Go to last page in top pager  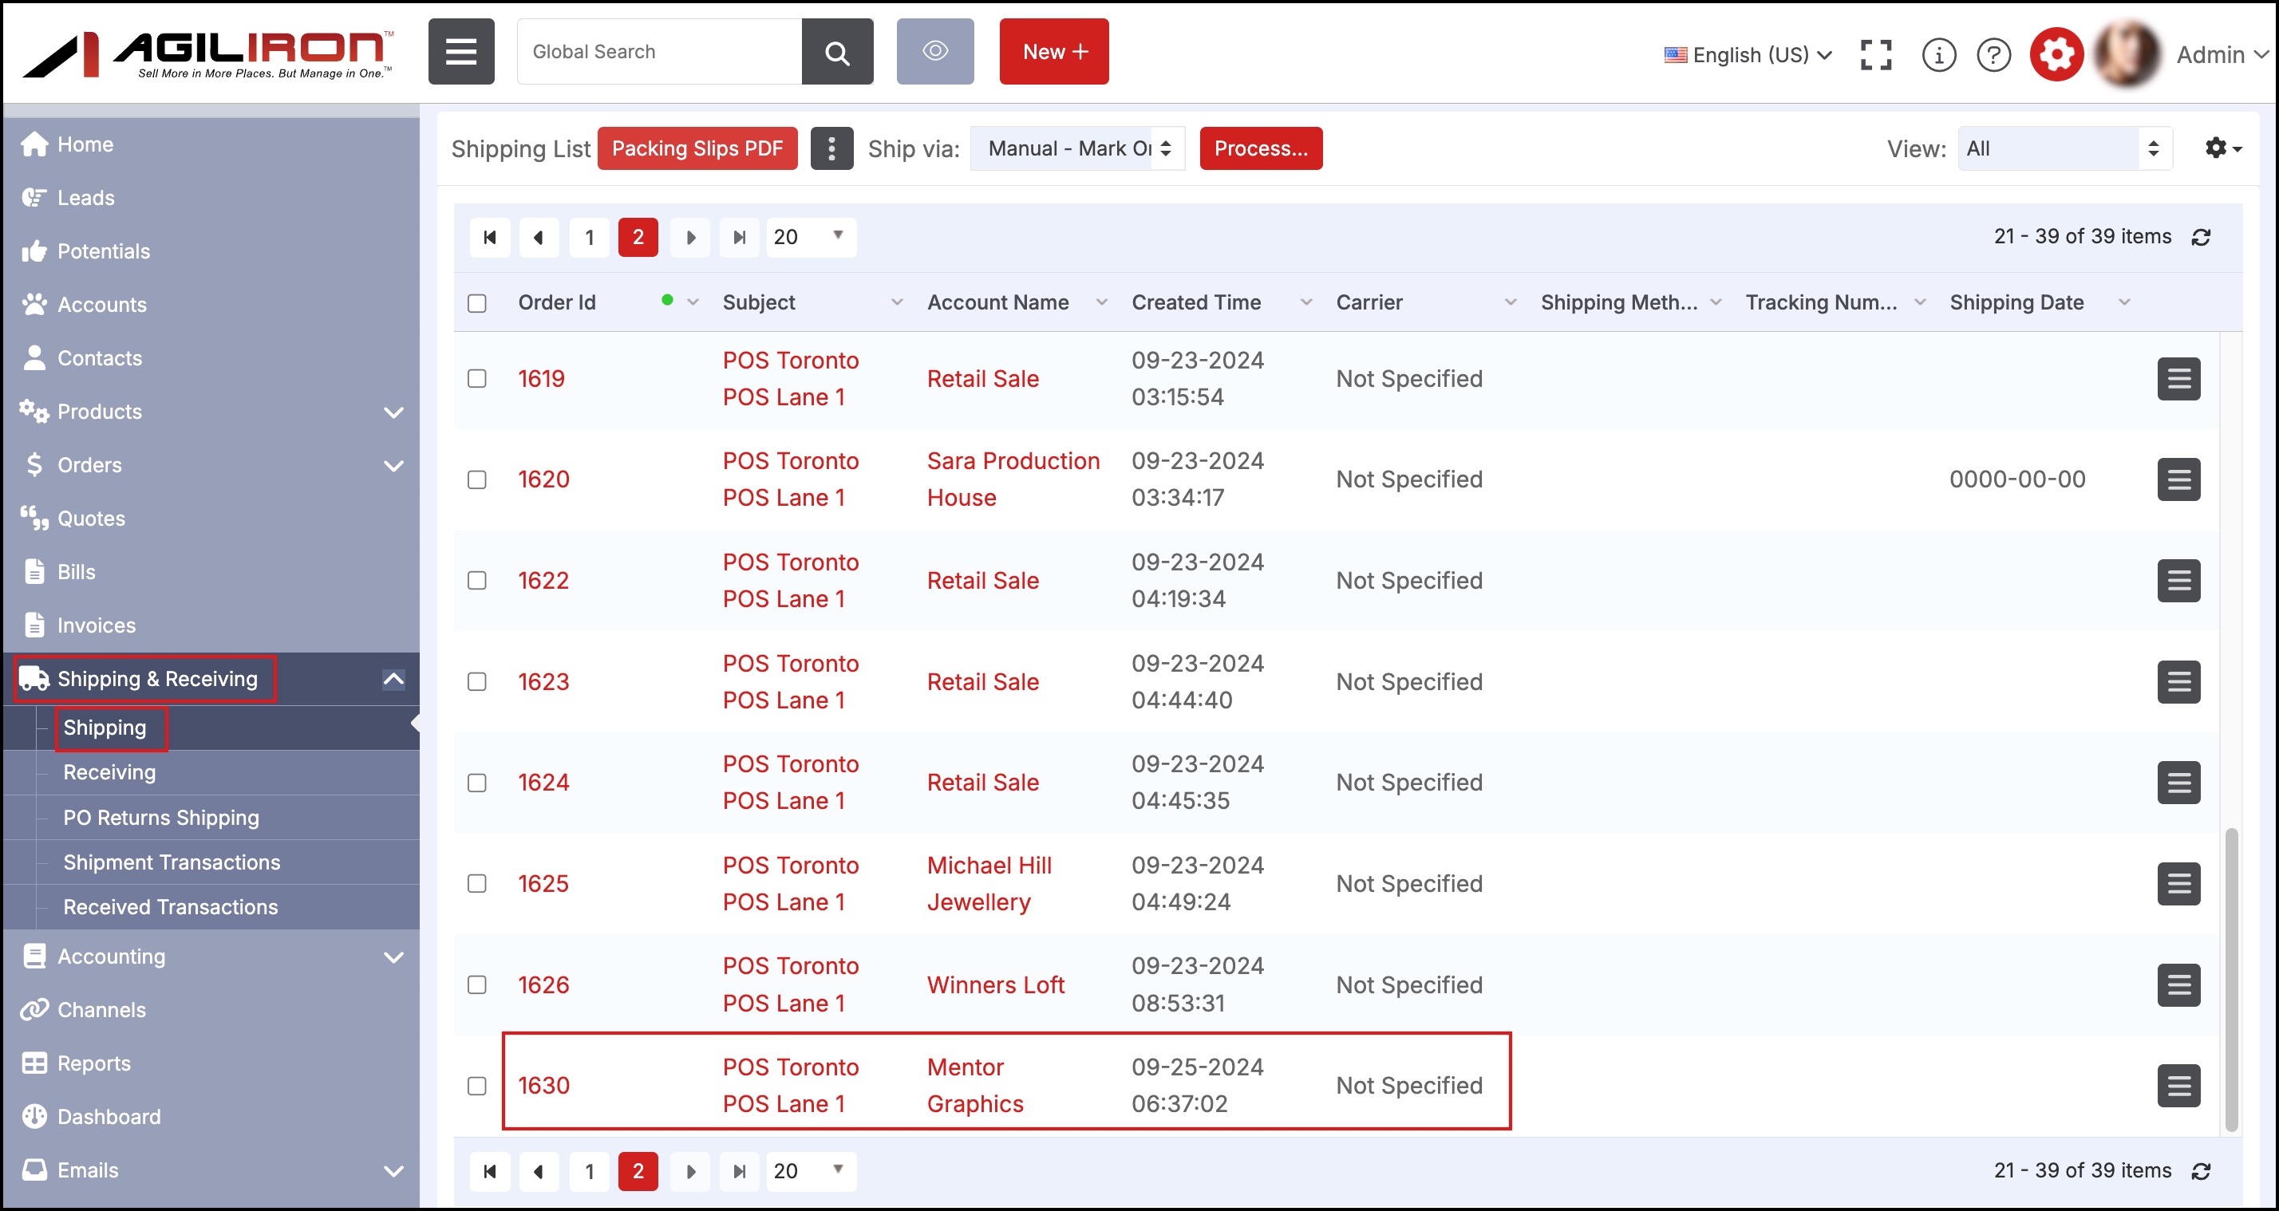739,237
